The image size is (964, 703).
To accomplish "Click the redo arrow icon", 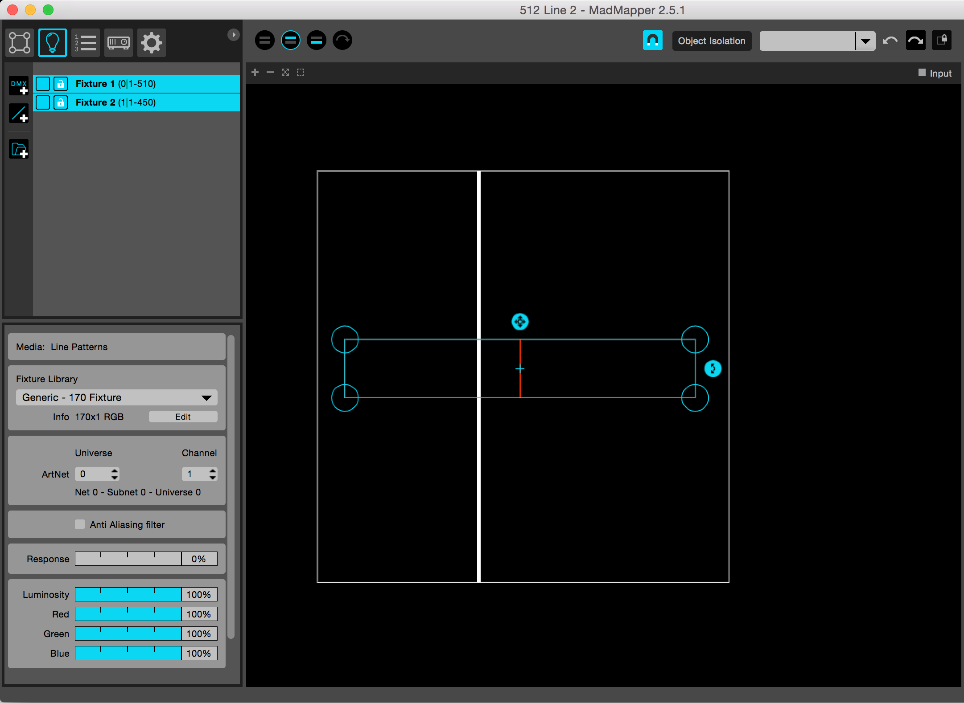I will click(915, 41).
